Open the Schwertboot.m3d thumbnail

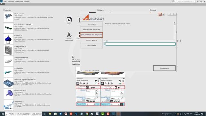8,61
